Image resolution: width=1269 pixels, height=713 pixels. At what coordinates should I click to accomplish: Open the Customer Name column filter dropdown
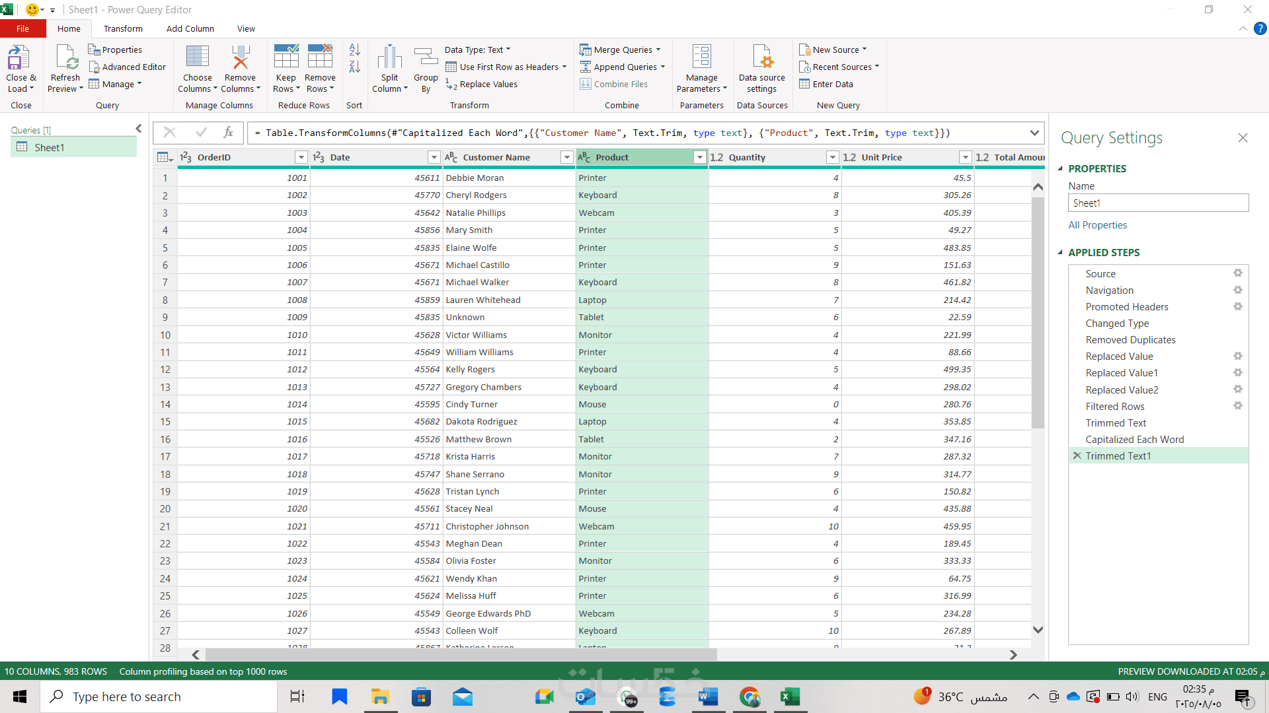[x=566, y=157]
